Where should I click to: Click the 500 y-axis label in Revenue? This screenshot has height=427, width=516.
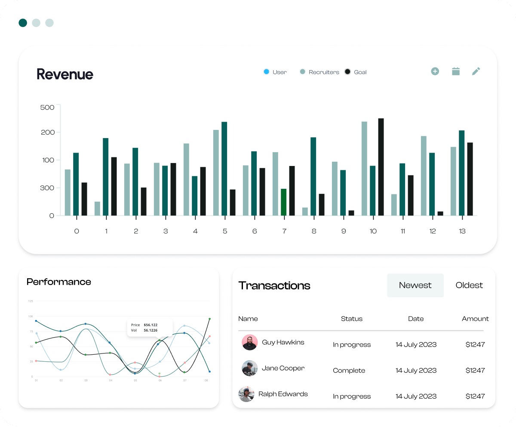47,107
